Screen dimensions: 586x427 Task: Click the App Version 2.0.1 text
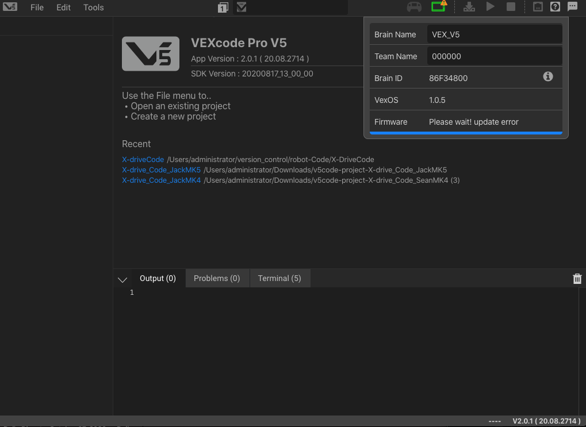pyautogui.click(x=250, y=59)
